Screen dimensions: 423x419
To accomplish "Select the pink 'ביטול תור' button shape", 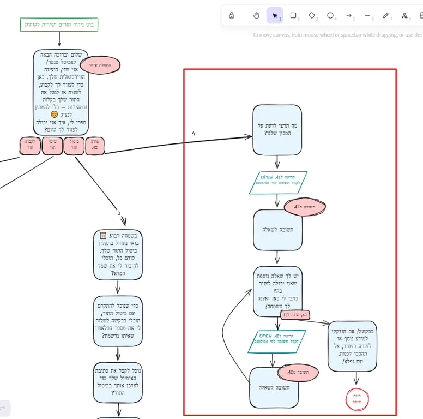I will (x=74, y=146).
